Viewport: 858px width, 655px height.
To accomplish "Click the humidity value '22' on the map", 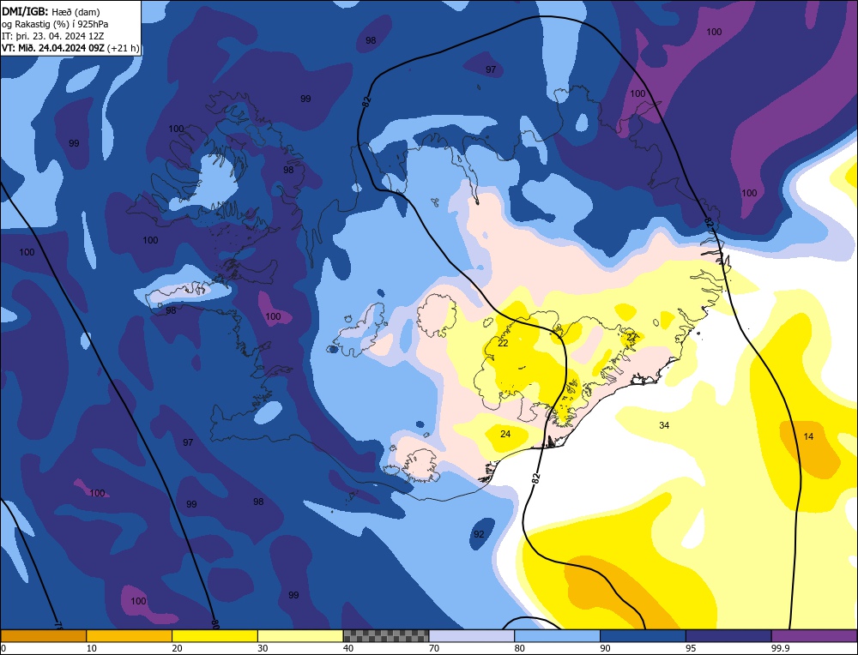I will tap(503, 343).
